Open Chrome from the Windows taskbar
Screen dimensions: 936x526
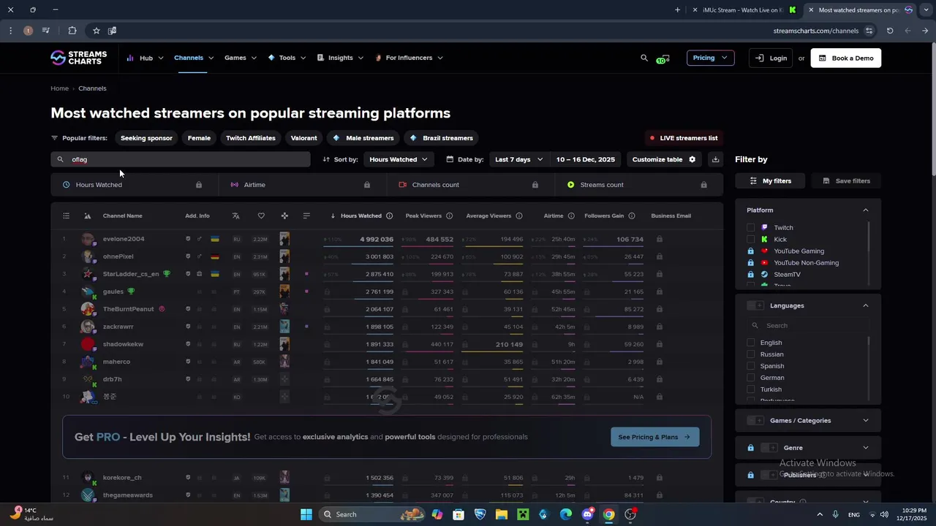click(x=608, y=514)
